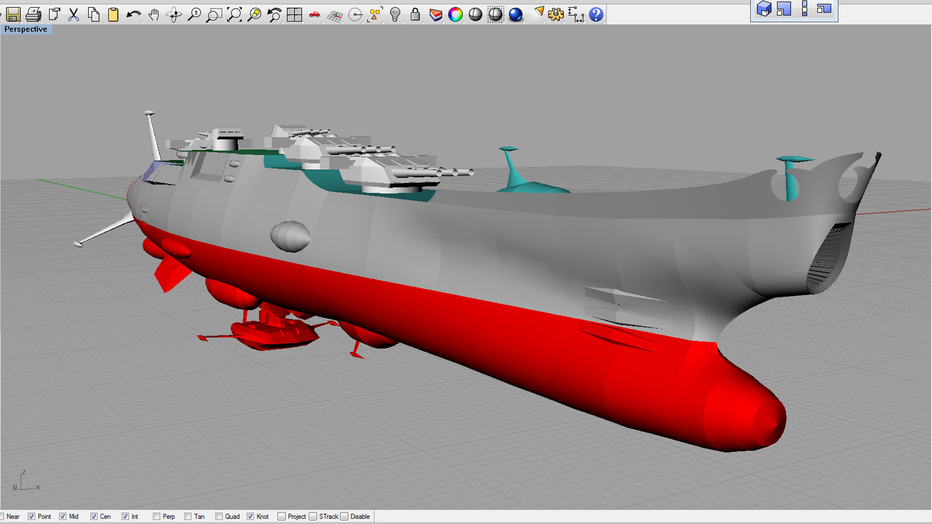
Task: Click the light bulb Hide Objects icon
Action: pos(395,15)
